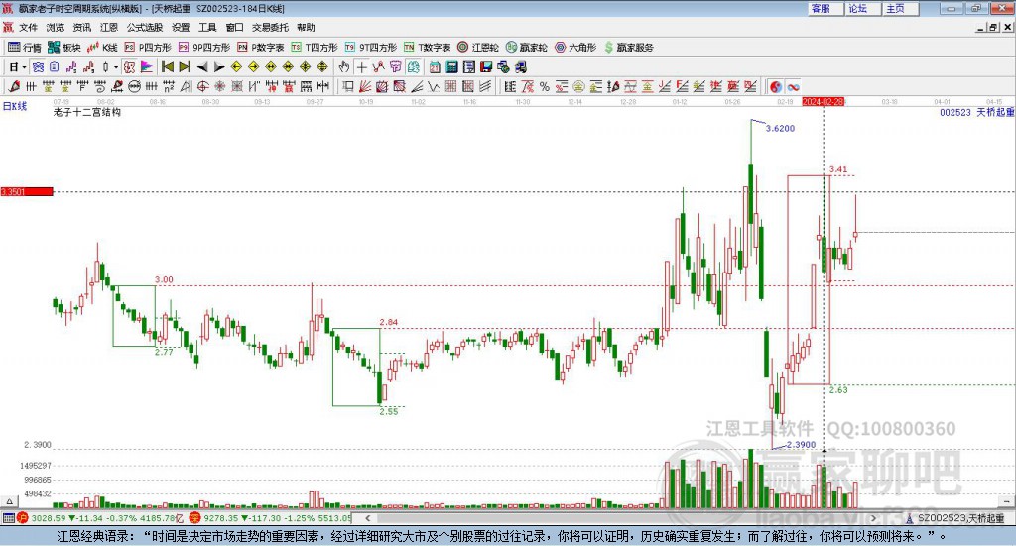This screenshot has width=1016, height=546.
Task: Open 赢家服务 dollar-sign service button
Action: 628,48
